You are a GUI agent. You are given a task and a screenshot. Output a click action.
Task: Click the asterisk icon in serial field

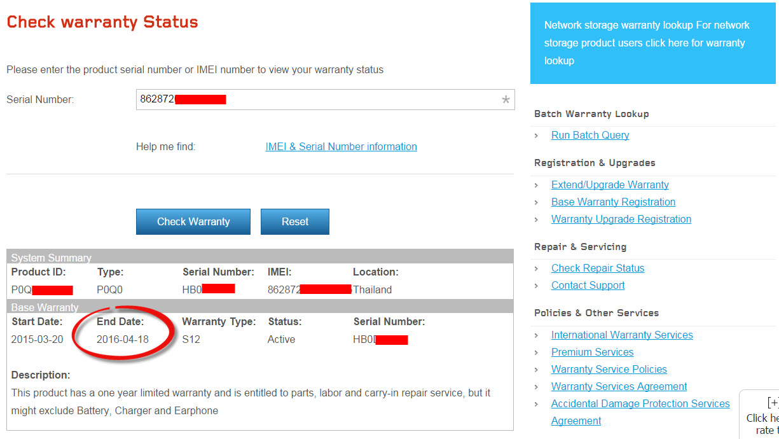click(x=506, y=100)
